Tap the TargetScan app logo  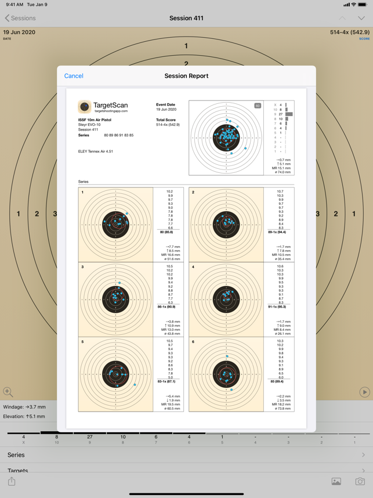pyautogui.click(x=85, y=107)
